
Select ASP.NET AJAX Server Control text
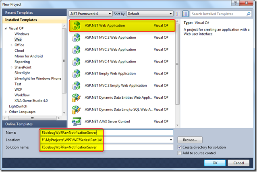coord(107,122)
